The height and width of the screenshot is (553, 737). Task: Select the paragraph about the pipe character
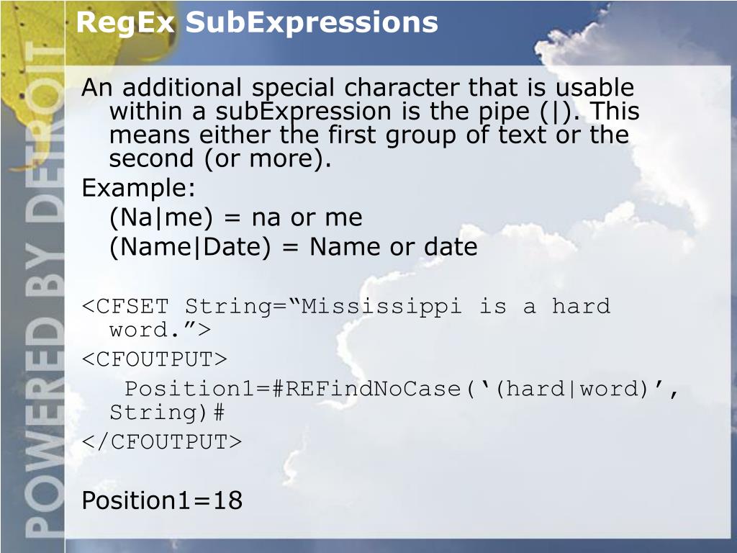pyautogui.click(x=360, y=123)
